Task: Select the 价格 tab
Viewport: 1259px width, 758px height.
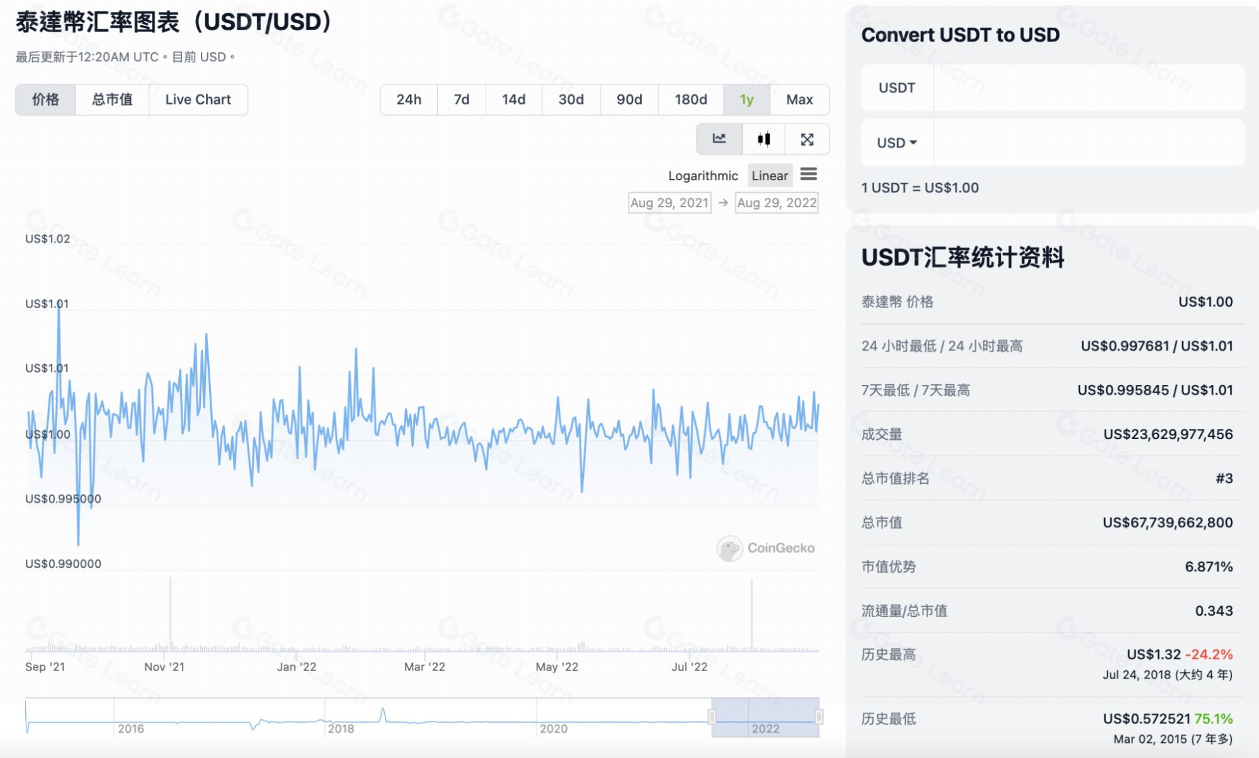Action: click(45, 100)
